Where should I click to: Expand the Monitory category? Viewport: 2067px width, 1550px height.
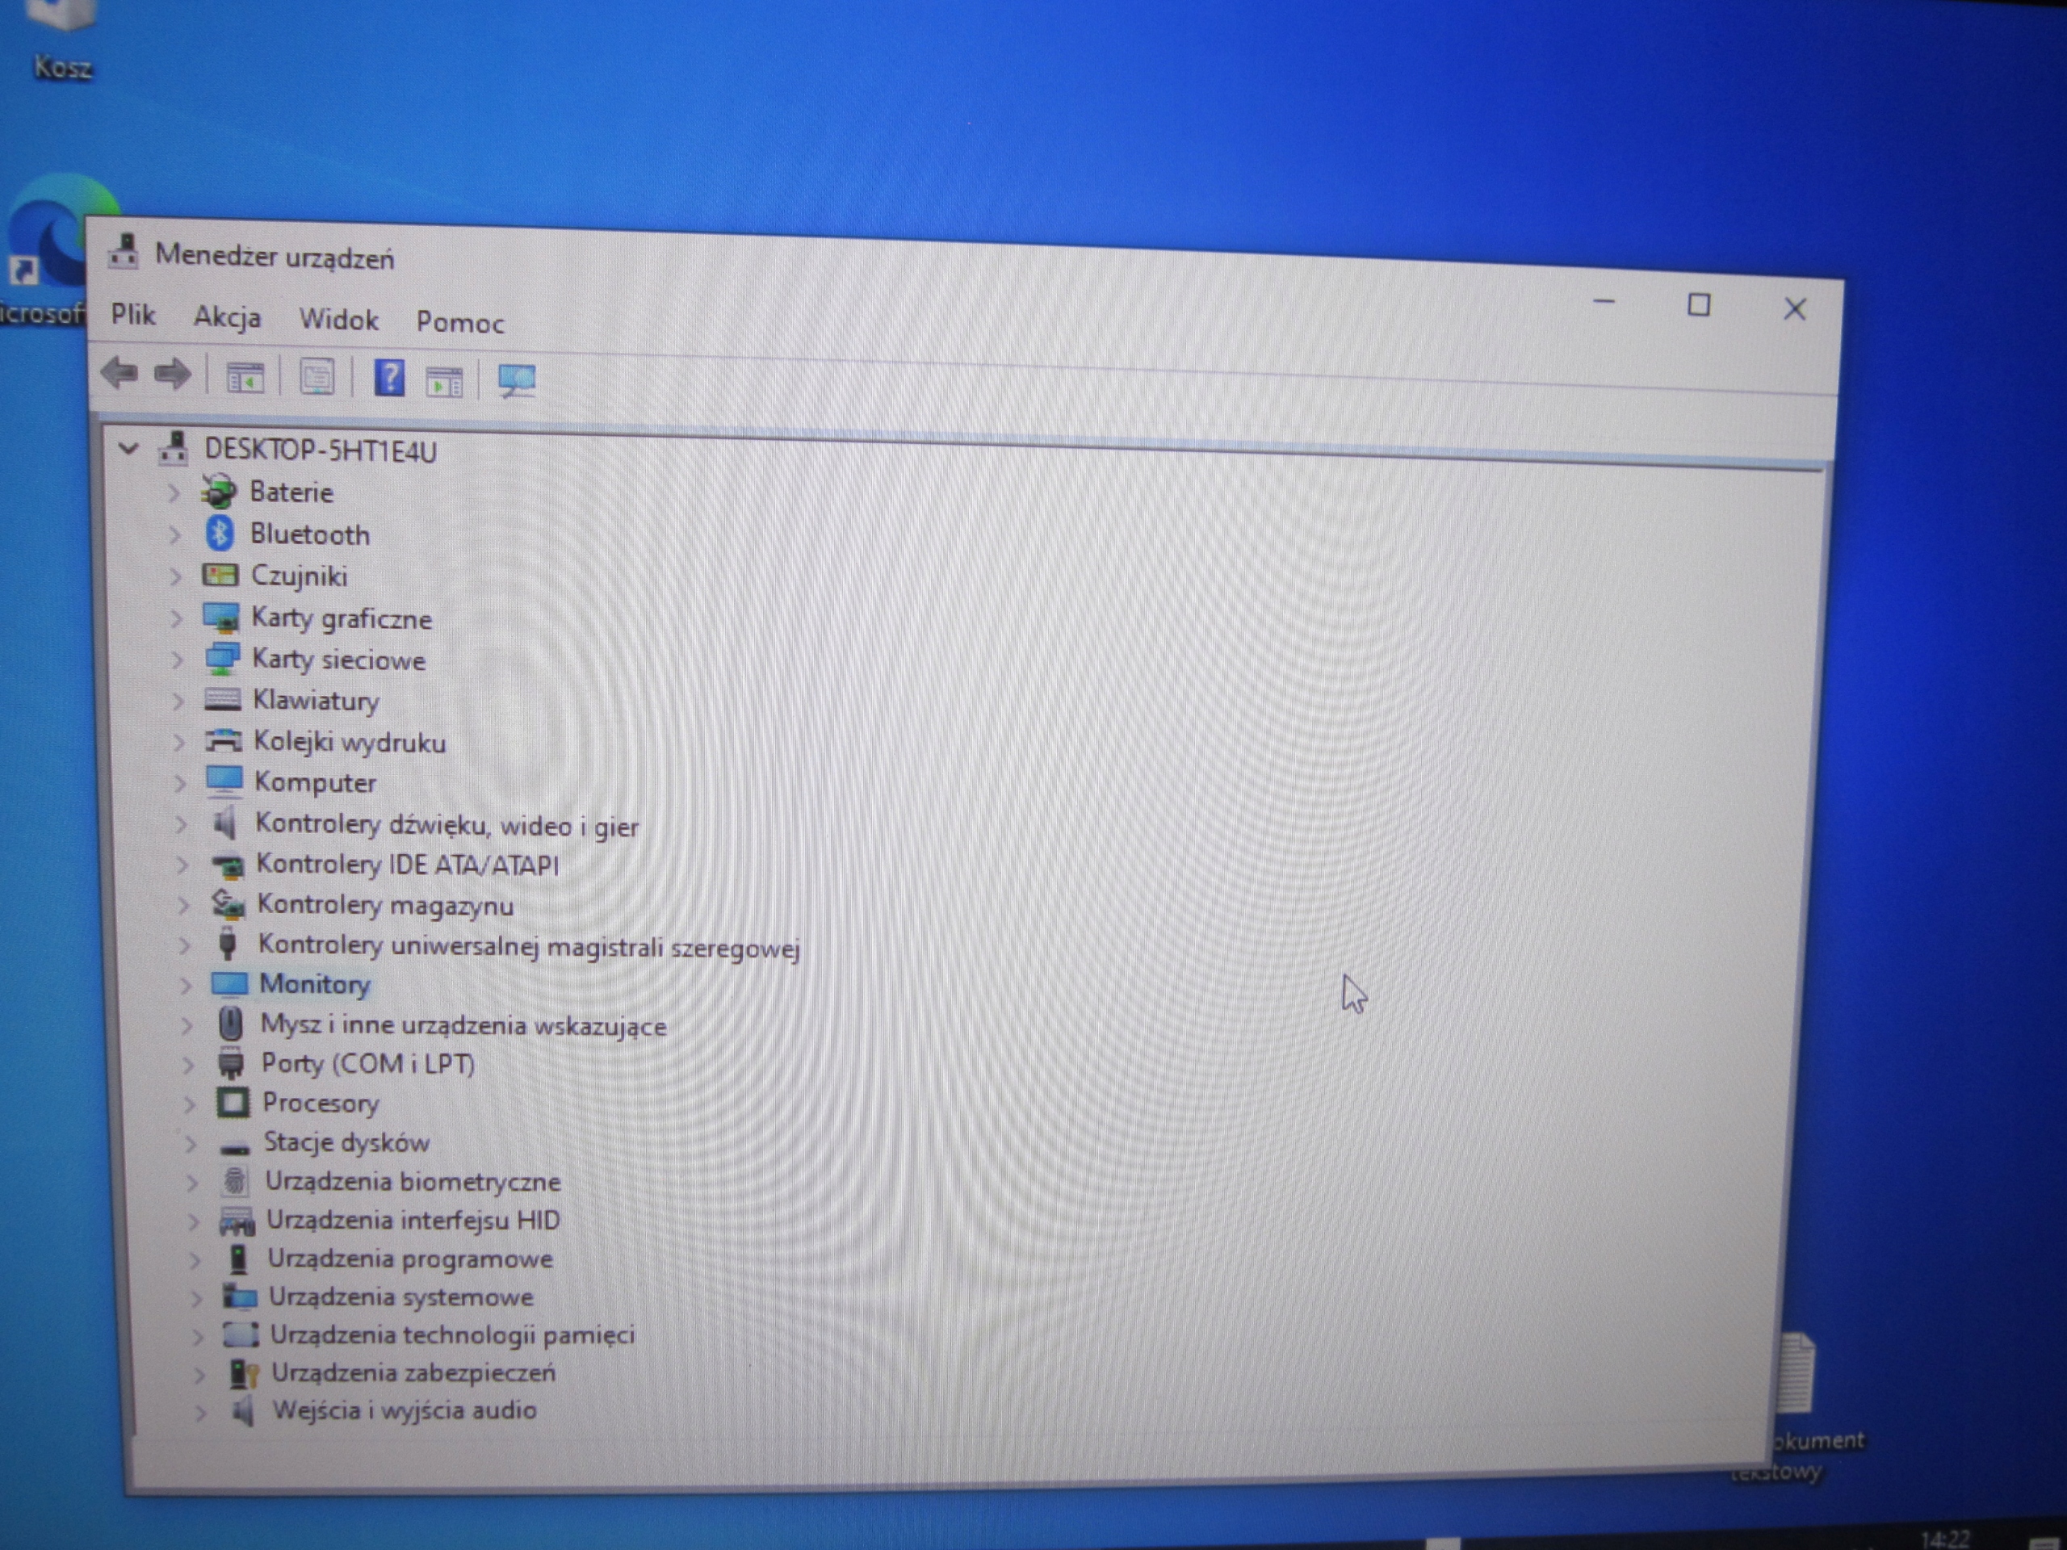point(185,985)
